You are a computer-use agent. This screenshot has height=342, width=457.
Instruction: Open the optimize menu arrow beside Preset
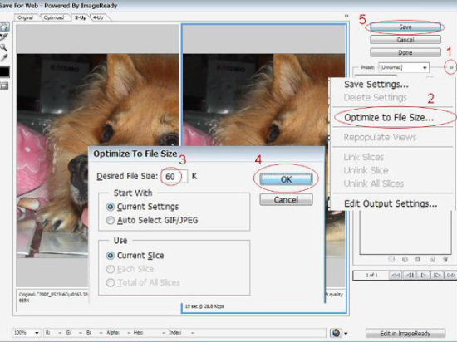click(x=450, y=67)
